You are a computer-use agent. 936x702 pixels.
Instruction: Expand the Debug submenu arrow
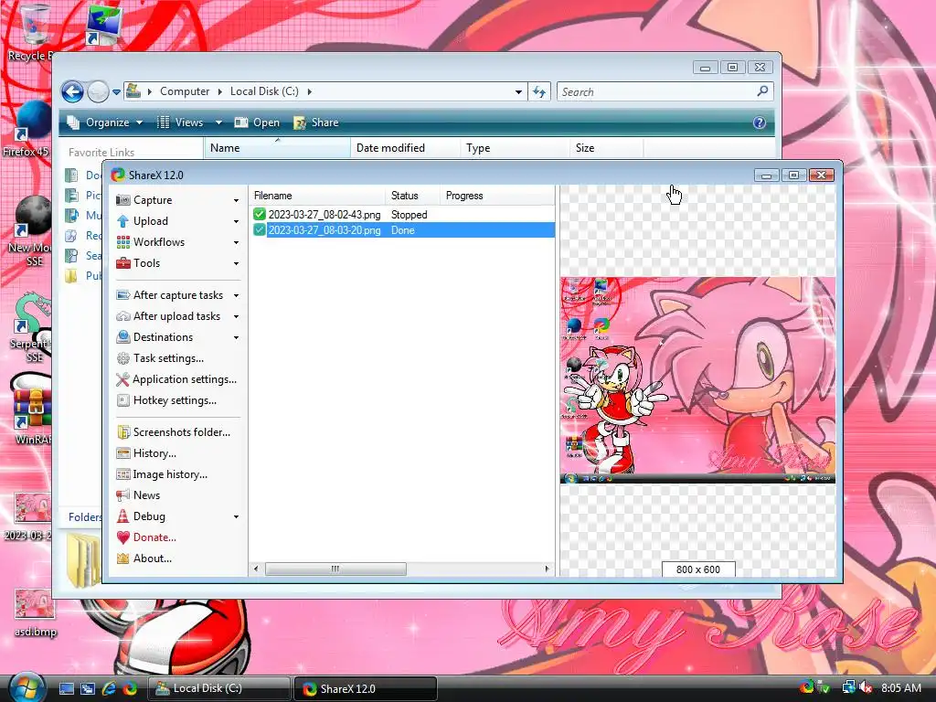[237, 516]
